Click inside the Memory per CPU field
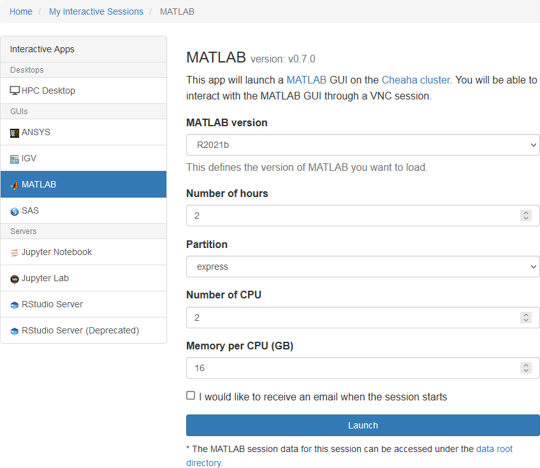Screen dimensions: 540x468 click(351, 368)
